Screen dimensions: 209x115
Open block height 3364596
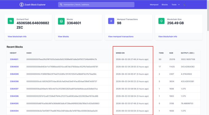[x=14, y=96]
